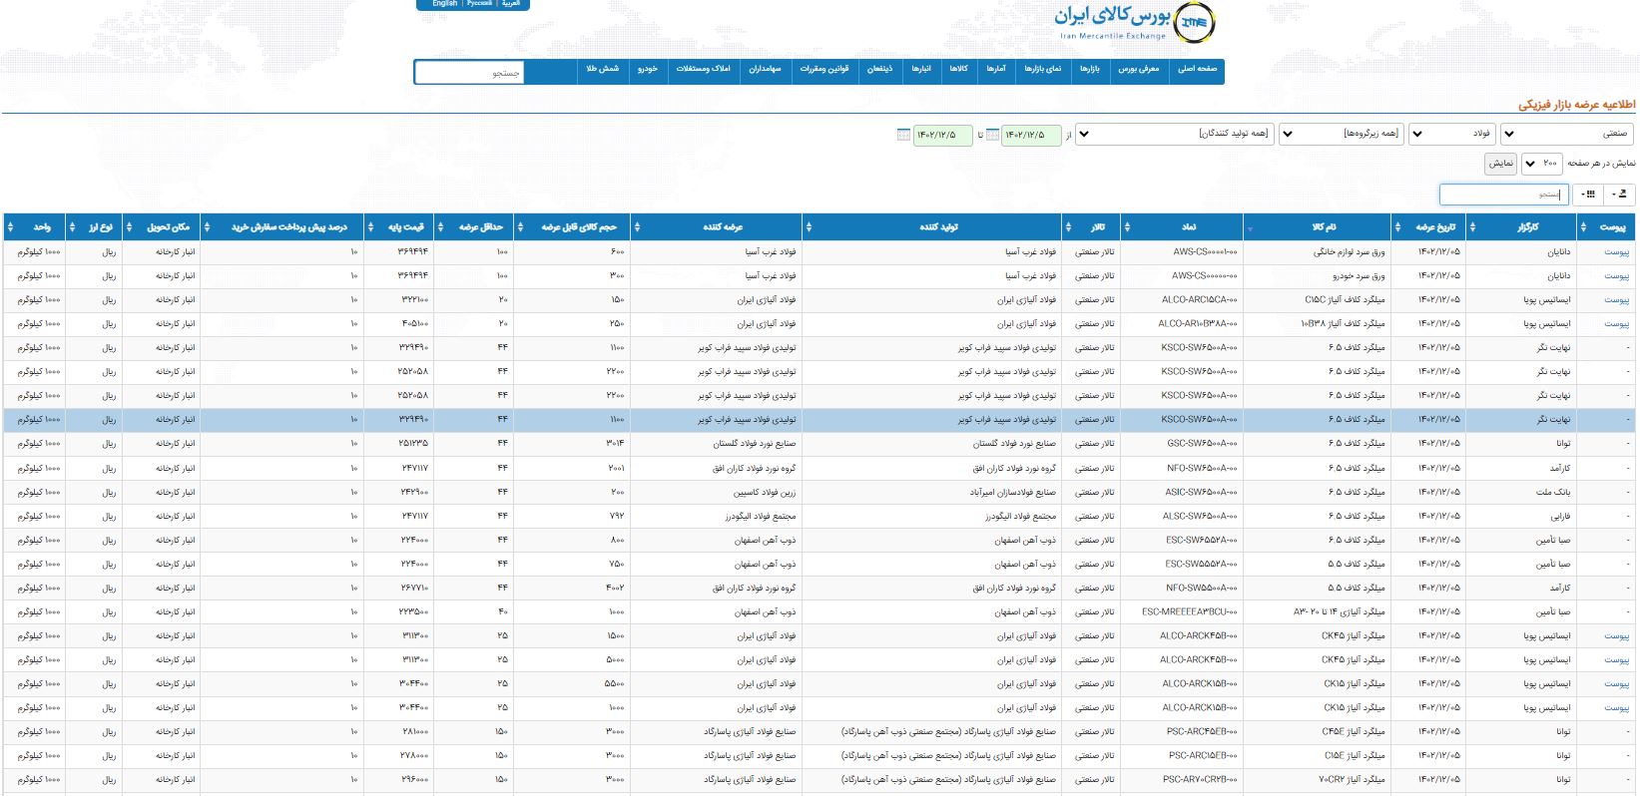Switch site language to العربية
The image size is (1640, 796).
(x=510, y=4)
